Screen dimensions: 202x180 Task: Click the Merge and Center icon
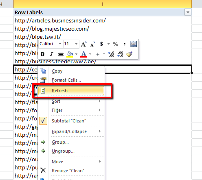click(x=134, y=44)
